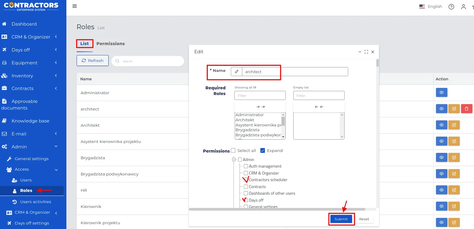Click the Name input field
Image resolution: width=474 pixels, height=229 pixels.
tap(294, 72)
